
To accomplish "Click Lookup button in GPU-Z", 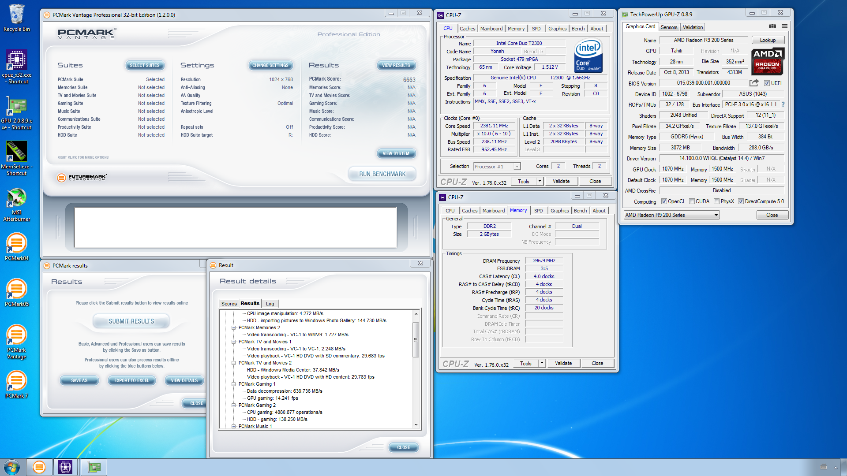I will [768, 40].
